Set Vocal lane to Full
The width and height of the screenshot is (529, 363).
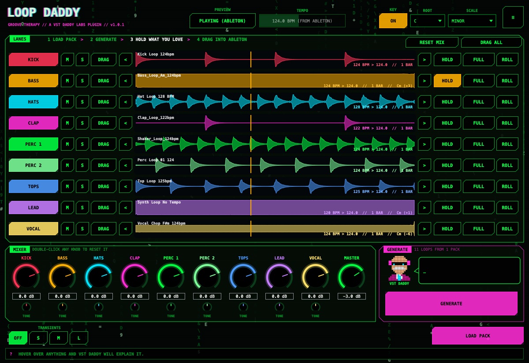pyautogui.click(x=479, y=229)
